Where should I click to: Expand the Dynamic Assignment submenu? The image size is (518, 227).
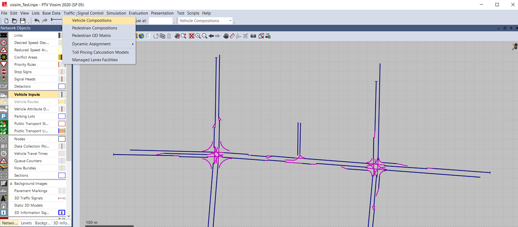pyautogui.click(x=99, y=44)
